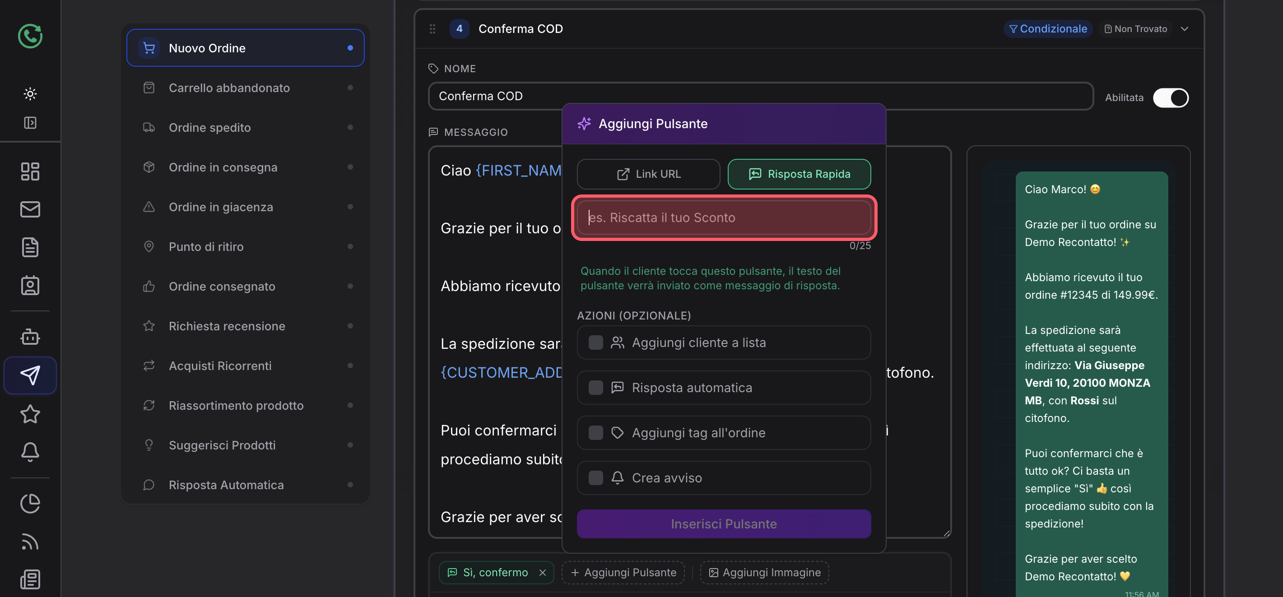Click the {FIRST_NAME} variable in message
The image size is (1283, 597).
pos(518,170)
